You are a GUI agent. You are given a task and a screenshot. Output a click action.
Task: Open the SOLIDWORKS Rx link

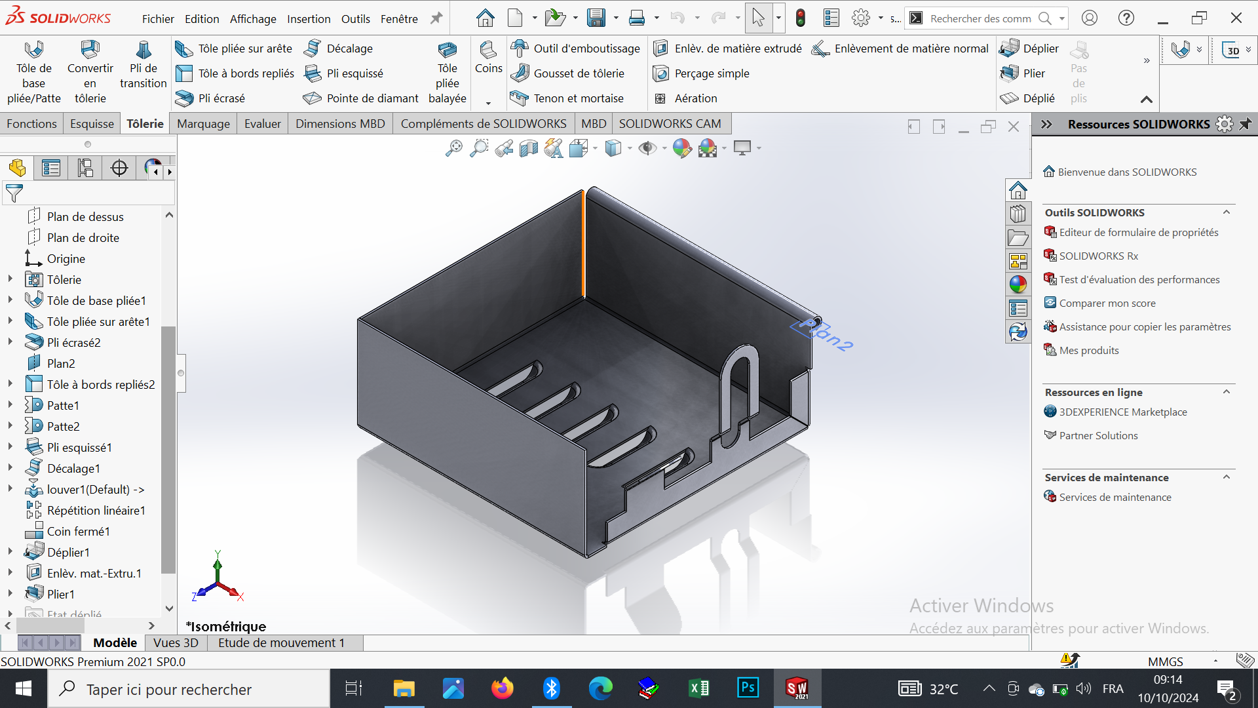(x=1098, y=256)
